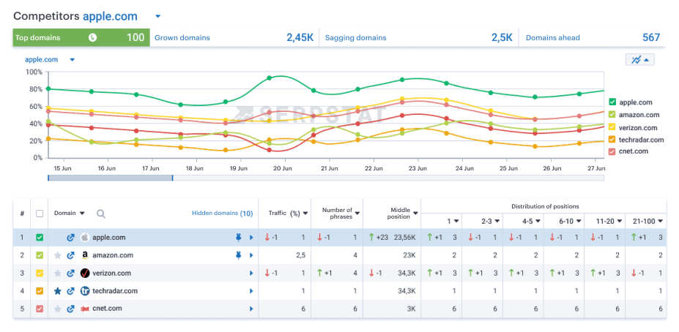The width and height of the screenshot is (679, 332).
Task: Uncheck the amazon.com row checkbox
Action: (40, 255)
